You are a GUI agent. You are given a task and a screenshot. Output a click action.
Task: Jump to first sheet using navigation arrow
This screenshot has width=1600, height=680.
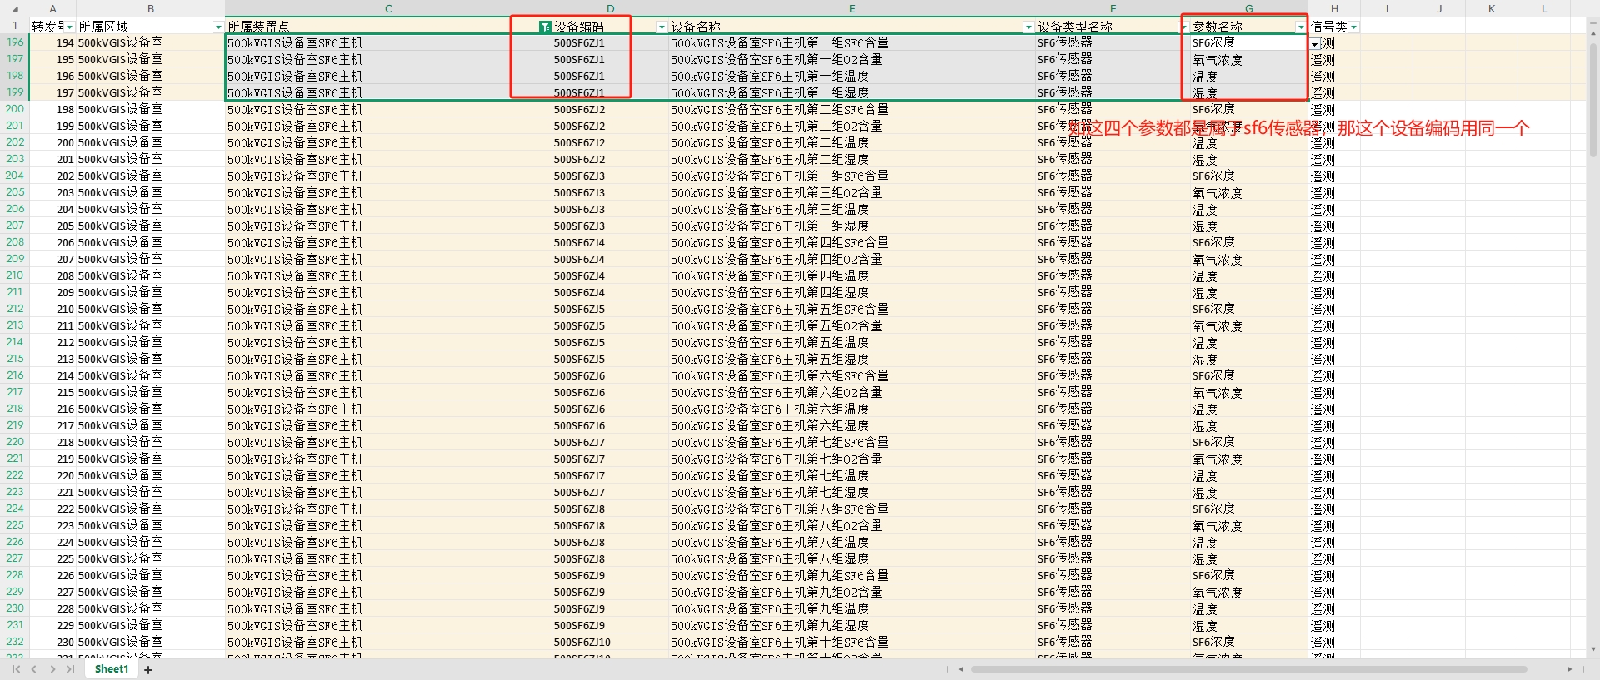point(16,669)
